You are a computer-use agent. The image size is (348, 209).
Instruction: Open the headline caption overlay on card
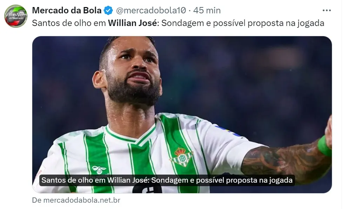click(167, 180)
